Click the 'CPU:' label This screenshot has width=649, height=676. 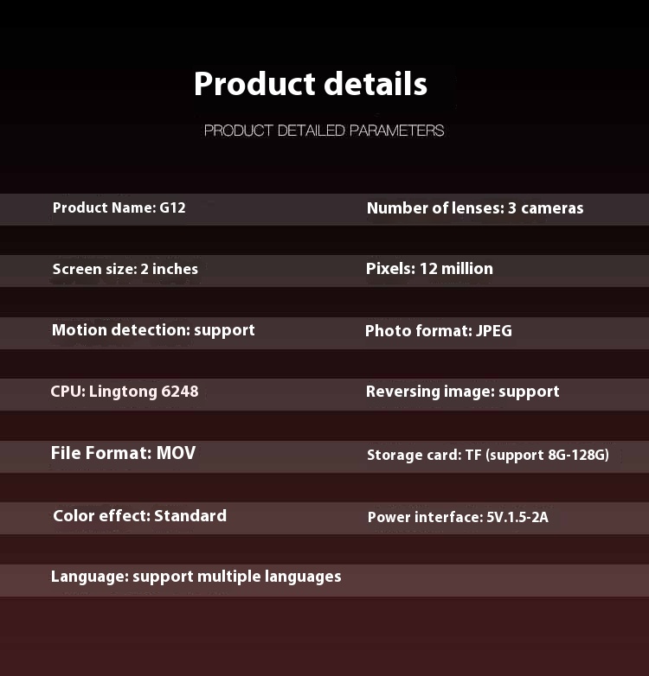click(67, 392)
